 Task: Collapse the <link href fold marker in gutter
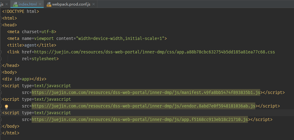(1, 52)
